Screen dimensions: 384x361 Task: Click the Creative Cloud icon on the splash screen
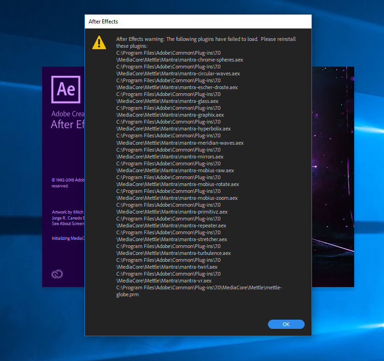click(57, 274)
